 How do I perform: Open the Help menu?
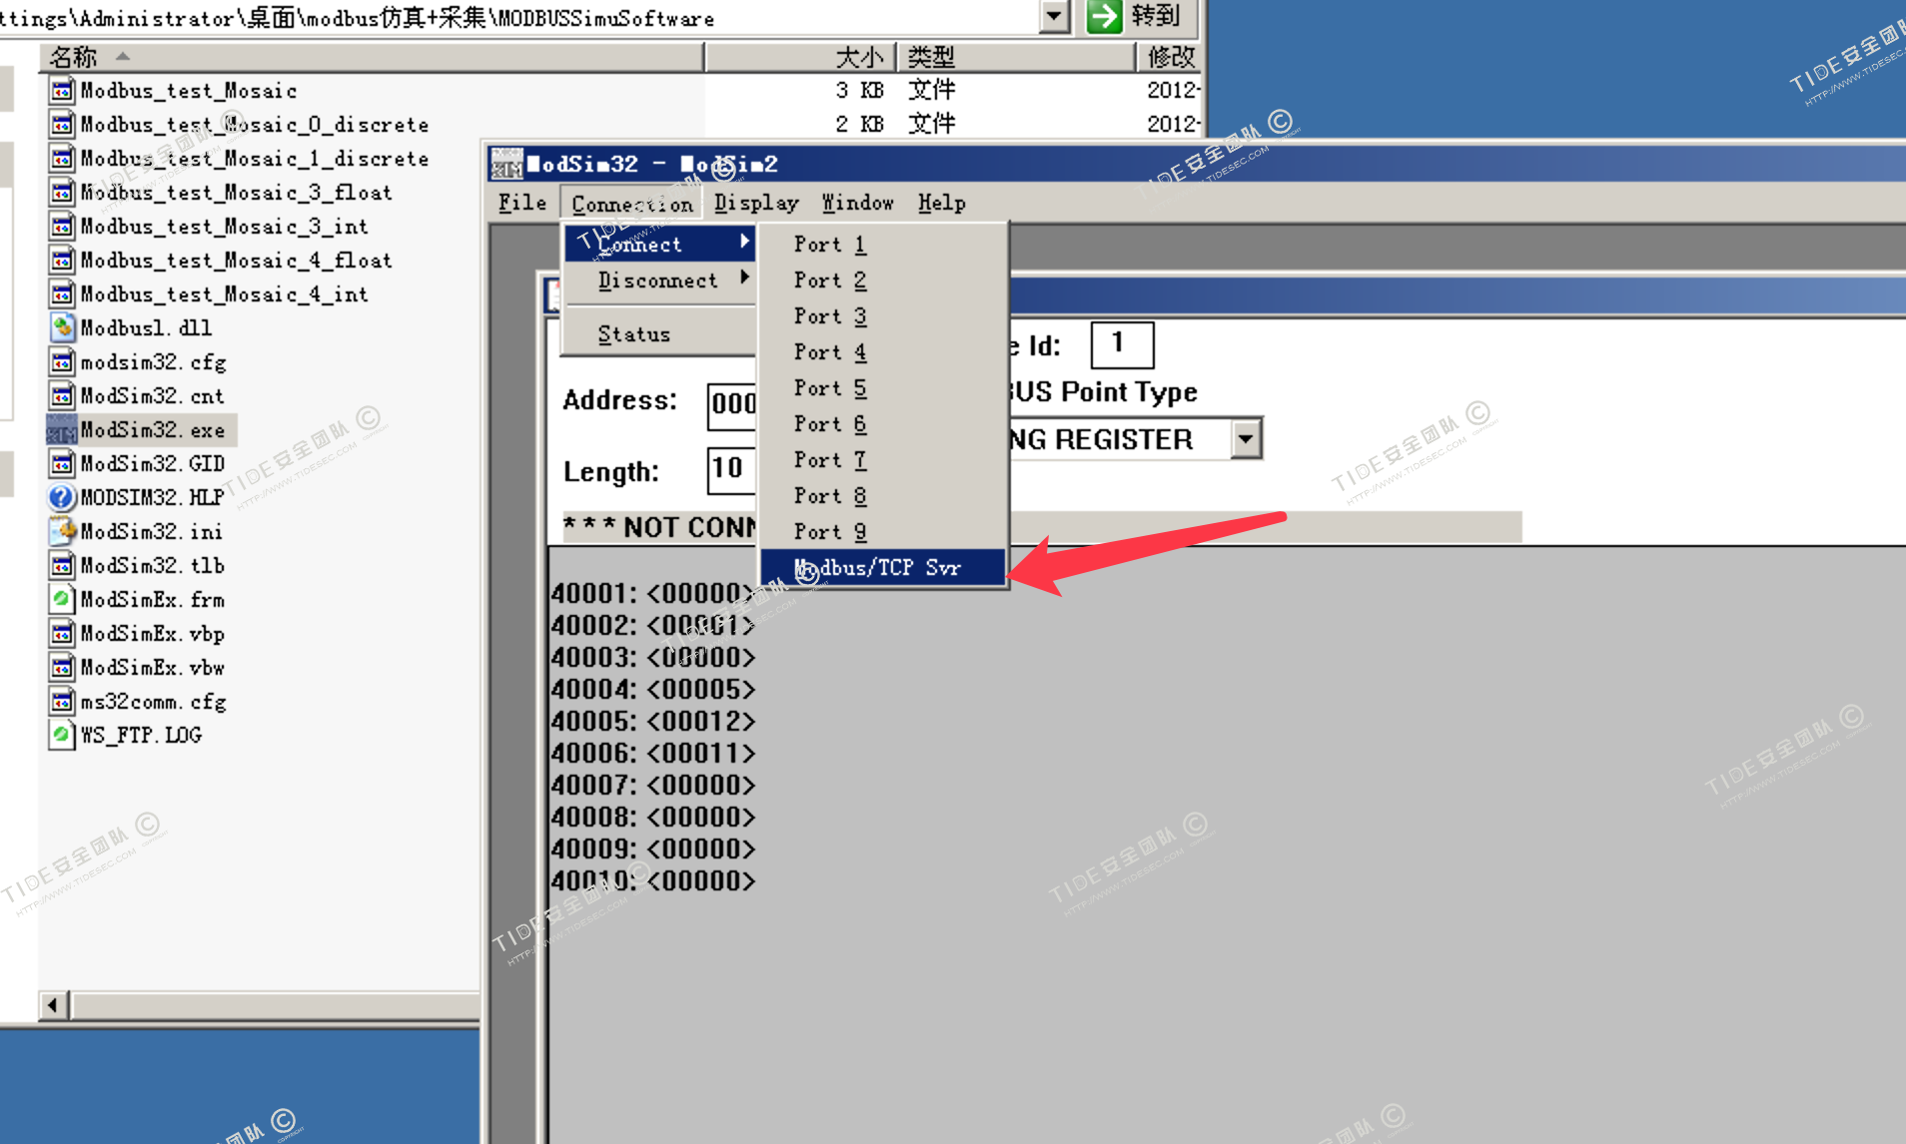point(941,203)
